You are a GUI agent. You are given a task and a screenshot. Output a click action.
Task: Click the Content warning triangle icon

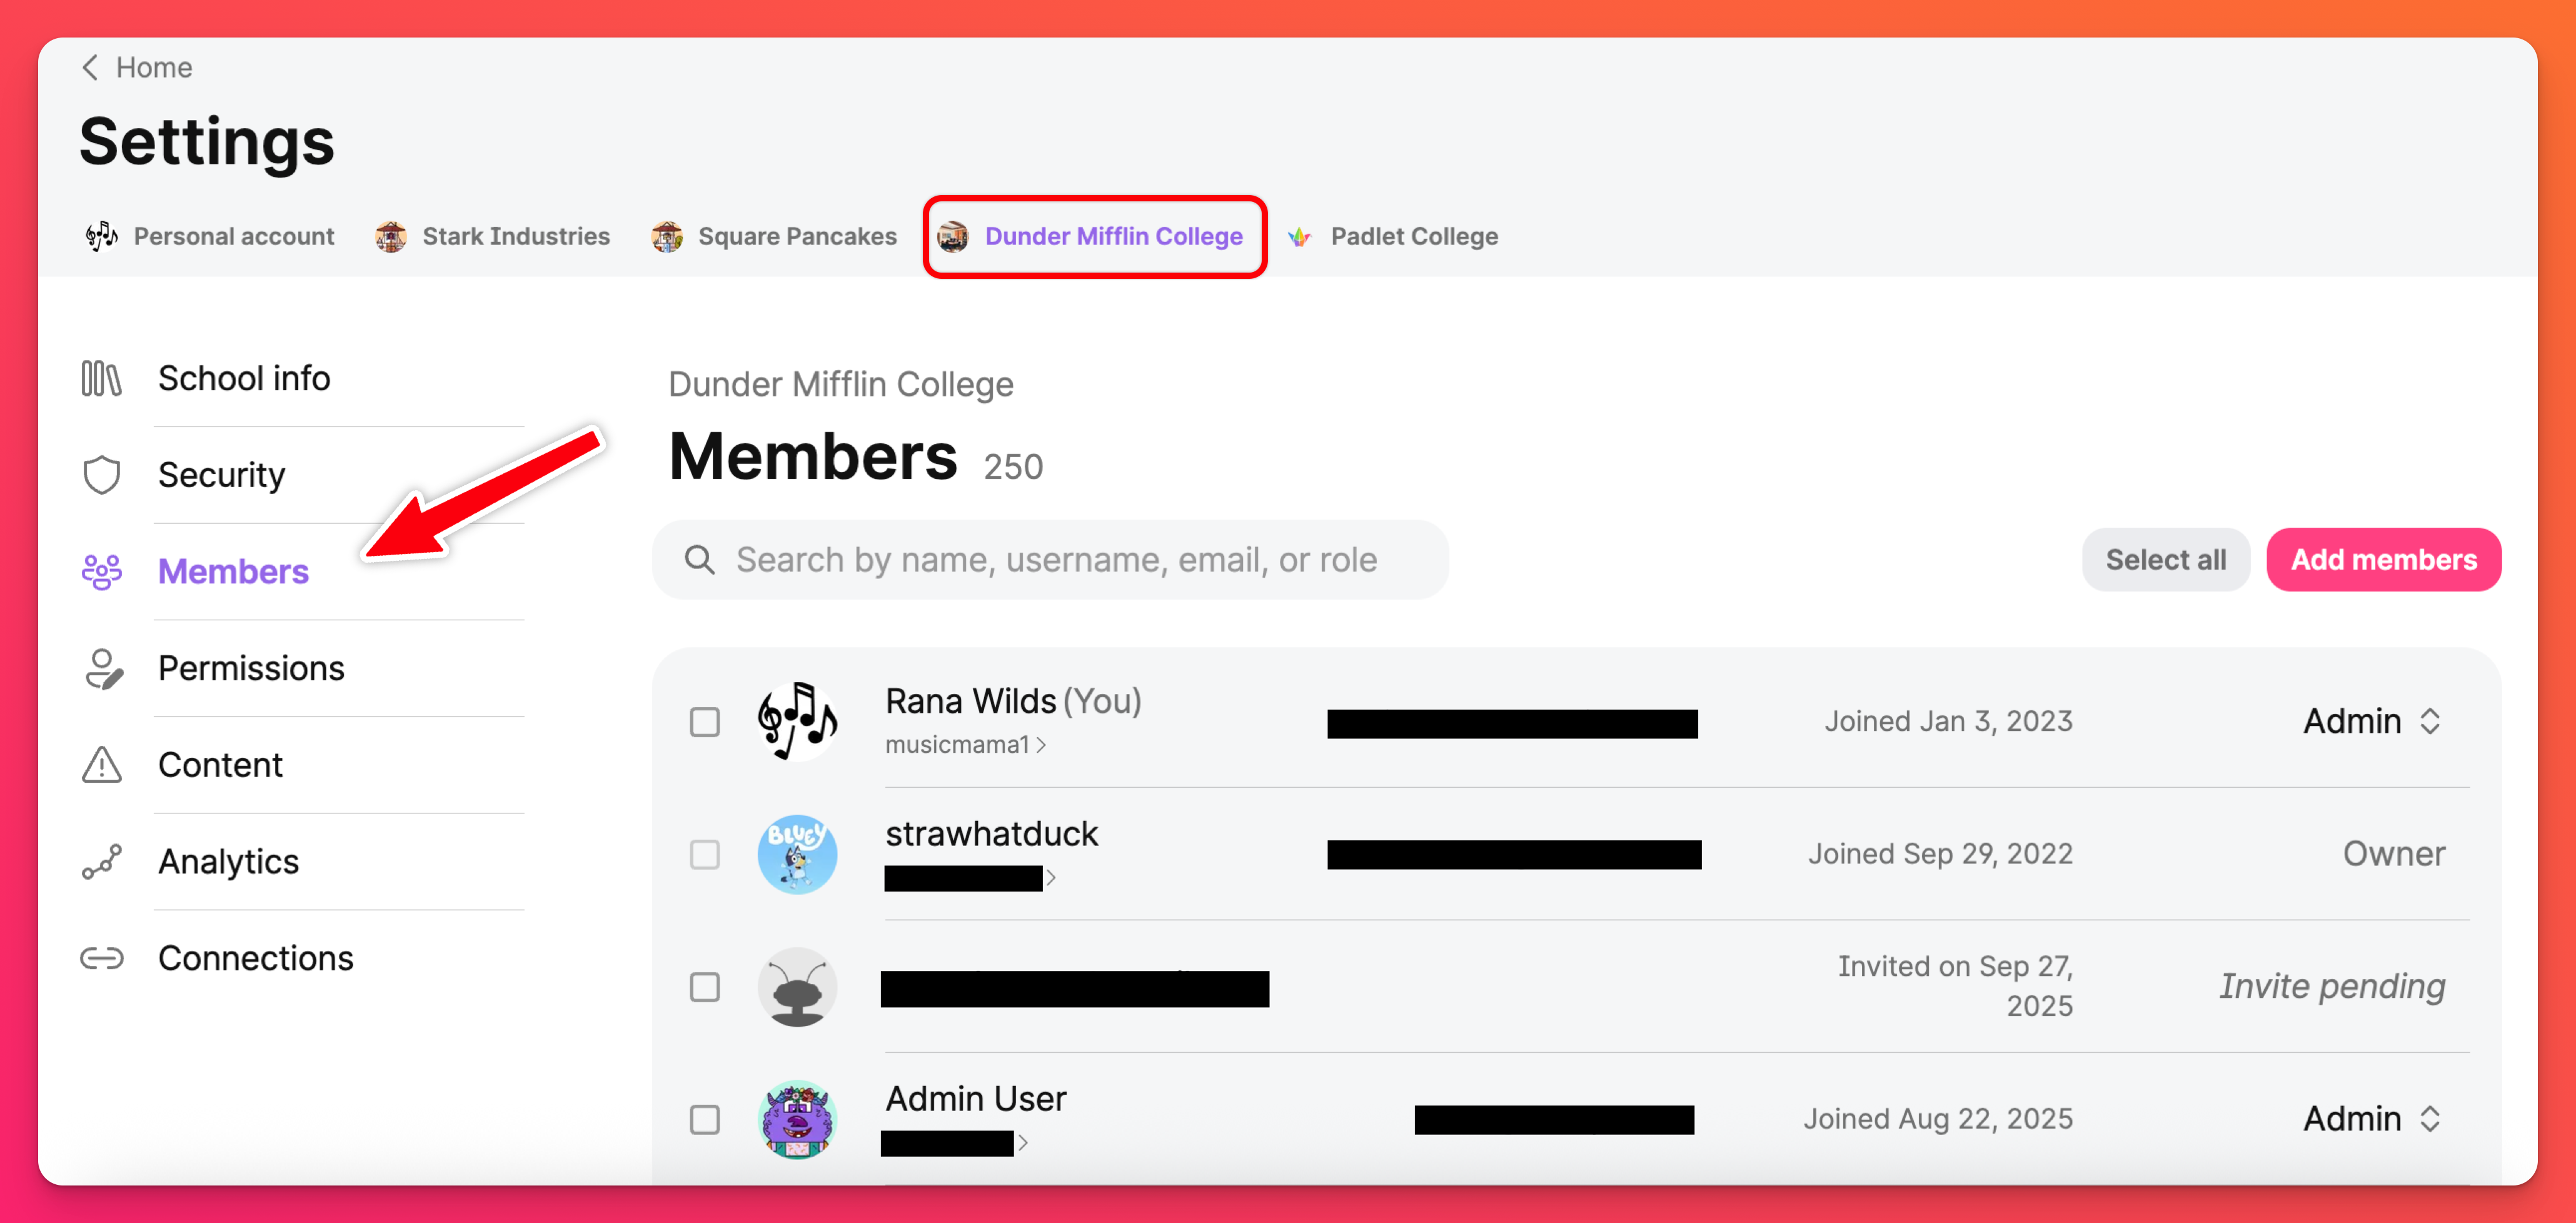click(101, 765)
